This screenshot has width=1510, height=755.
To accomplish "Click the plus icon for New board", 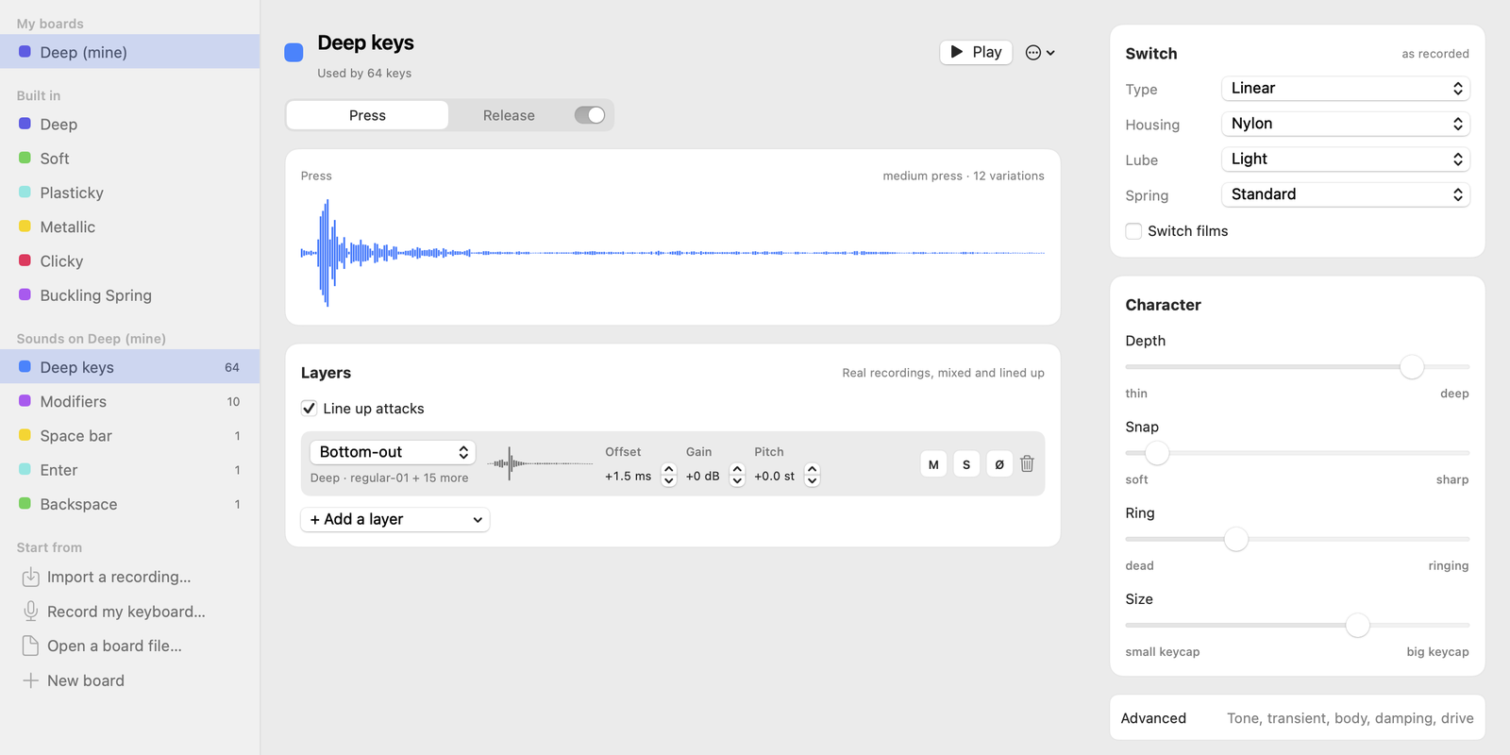I will (x=31, y=680).
